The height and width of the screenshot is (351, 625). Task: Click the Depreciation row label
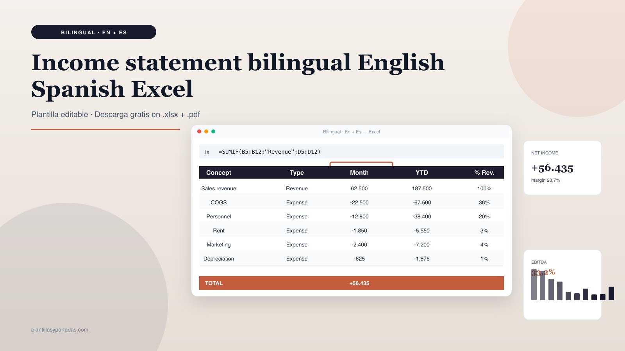tap(219, 259)
